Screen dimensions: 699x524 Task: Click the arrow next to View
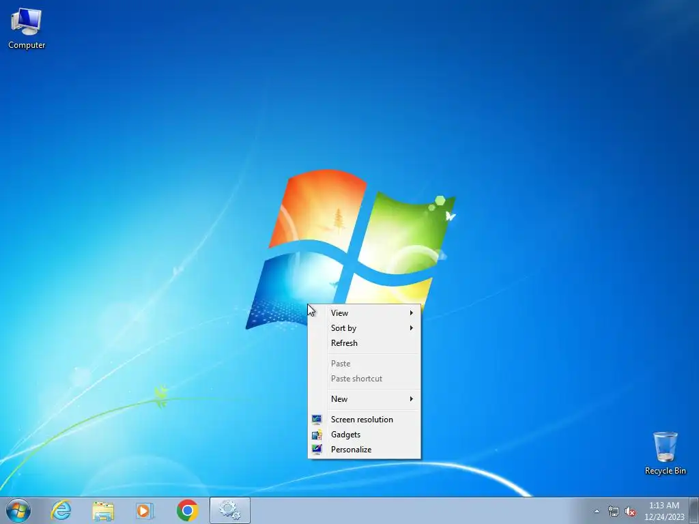pyautogui.click(x=411, y=312)
